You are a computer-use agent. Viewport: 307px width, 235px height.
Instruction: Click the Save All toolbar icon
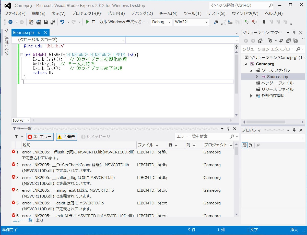[x=53, y=22]
